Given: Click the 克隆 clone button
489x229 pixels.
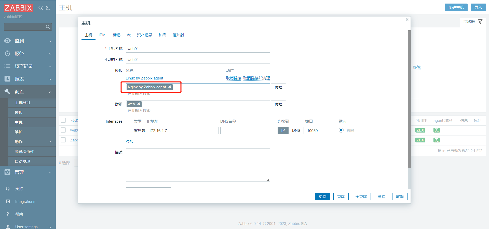Looking at the screenshot, I should [341, 197].
